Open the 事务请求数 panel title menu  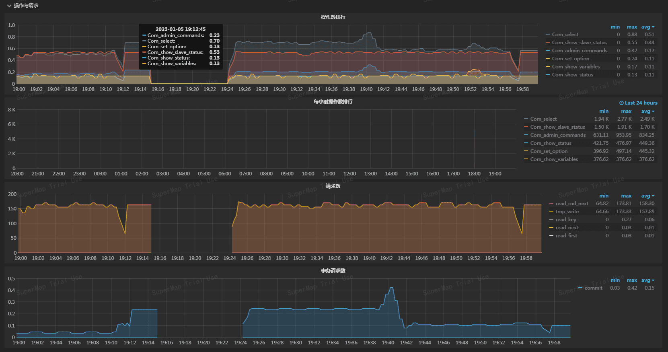333,271
